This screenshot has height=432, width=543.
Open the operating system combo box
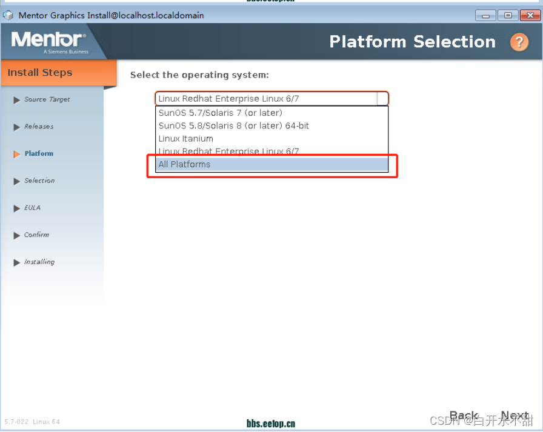tap(271, 99)
